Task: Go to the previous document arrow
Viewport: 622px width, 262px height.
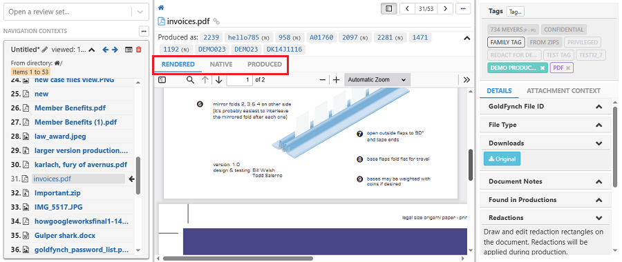Action: 407,8
